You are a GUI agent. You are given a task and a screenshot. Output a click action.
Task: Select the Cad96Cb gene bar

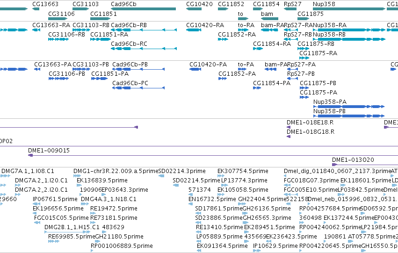point(144,9)
